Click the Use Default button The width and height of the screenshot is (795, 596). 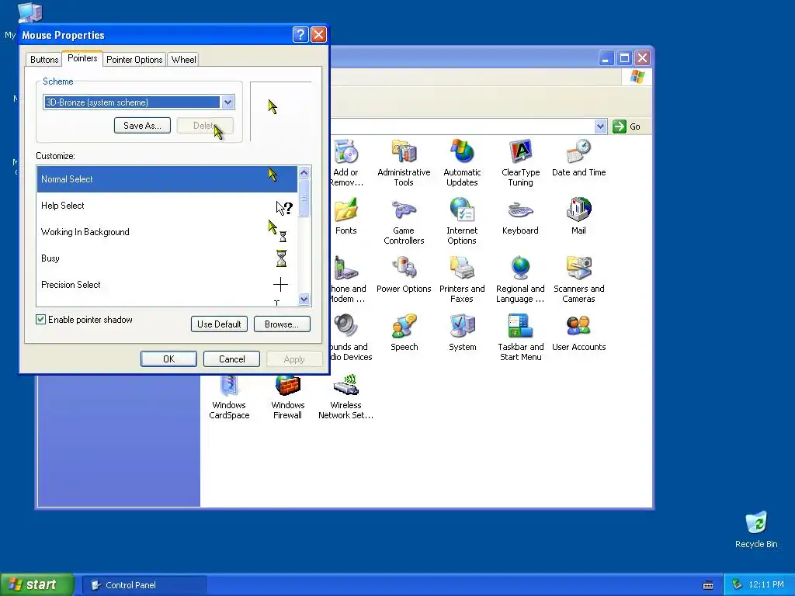click(x=219, y=324)
